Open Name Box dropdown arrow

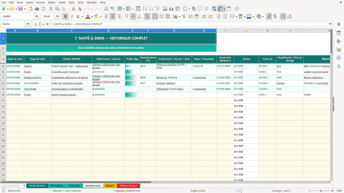tap(28, 24)
